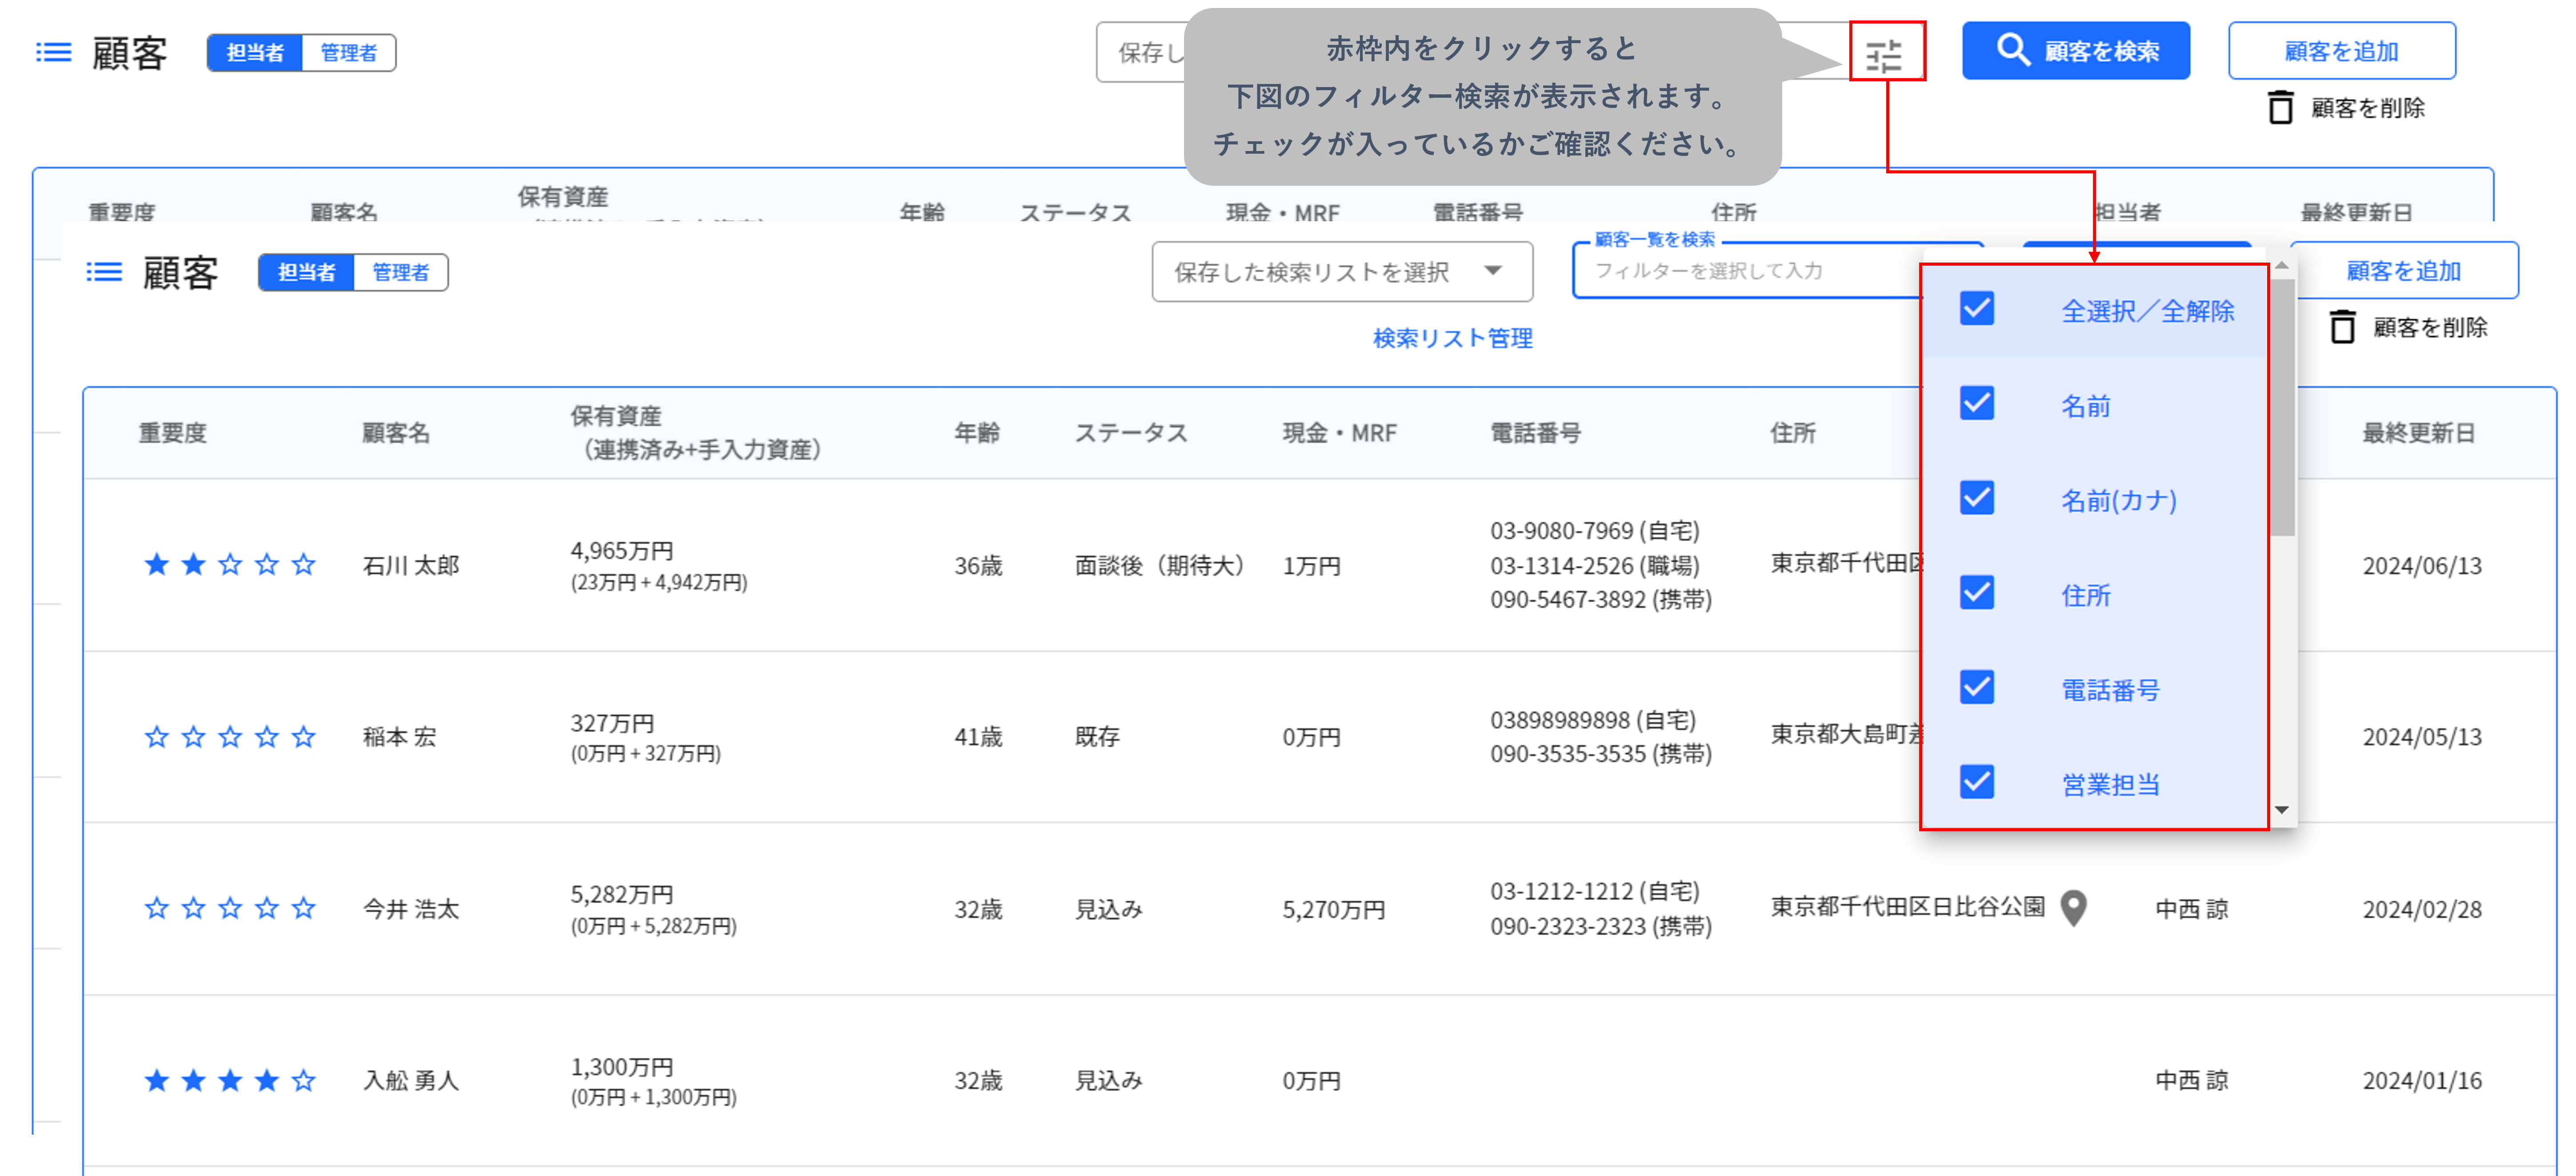Click the filter list scroll-down arrow

pyautogui.click(x=2282, y=810)
